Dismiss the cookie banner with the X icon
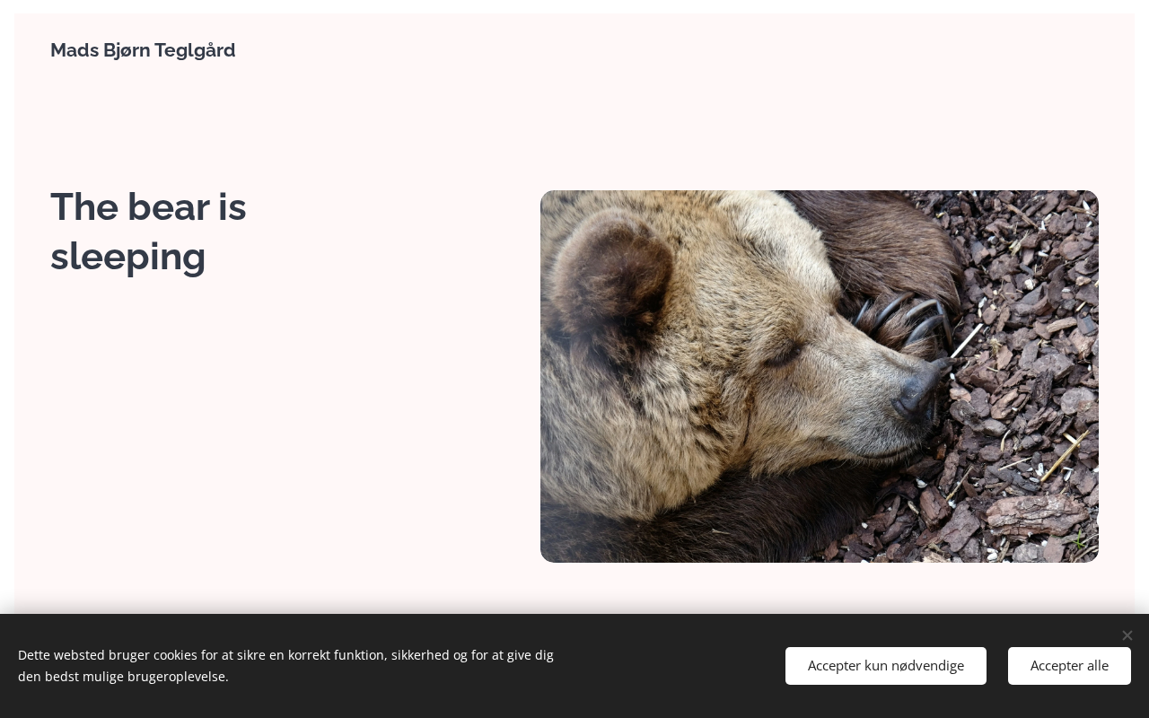Viewport: 1149px width, 718px height. click(x=1127, y=635)
